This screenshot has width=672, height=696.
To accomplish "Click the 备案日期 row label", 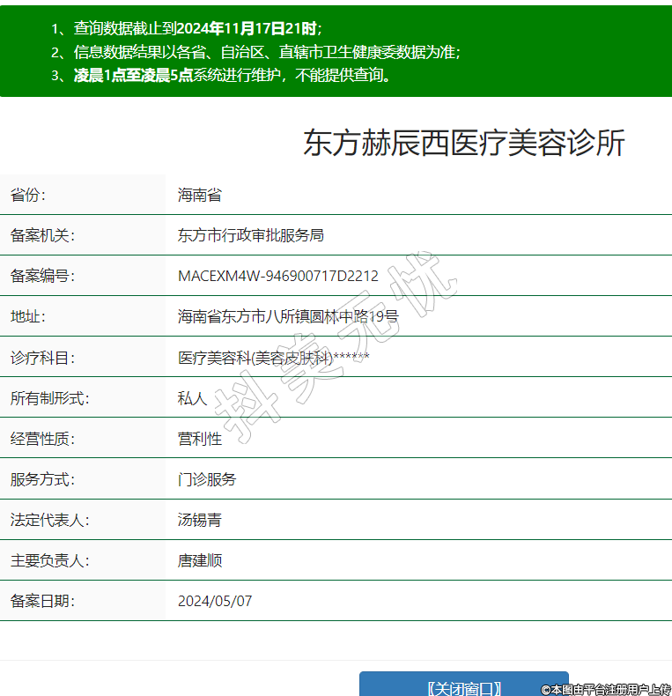I will pyautogui.click(x=42, y=601).
